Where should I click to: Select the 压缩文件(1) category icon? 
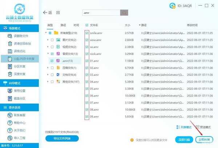pos(58,68)
